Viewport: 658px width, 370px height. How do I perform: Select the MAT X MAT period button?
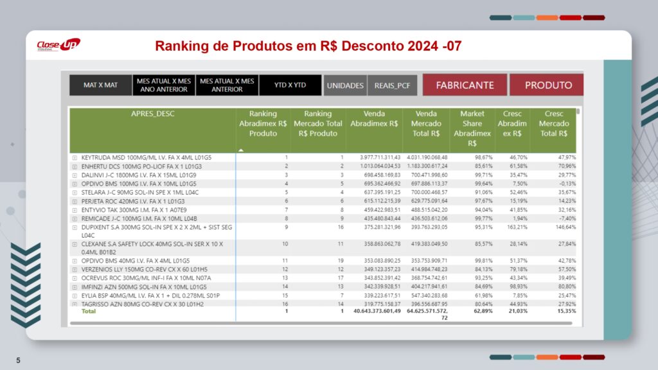(101, 85)
